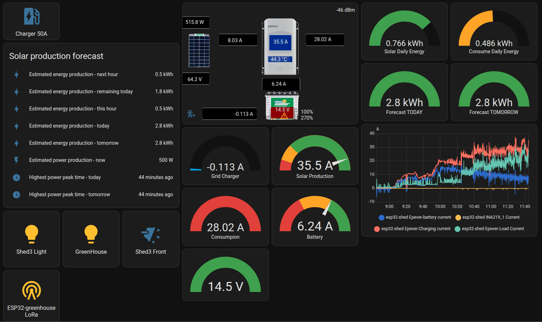Image resolution: width=542 pixels, height=322 pixels.
Task: Toggle the Shed3 Light bulb
Action: [x=32, y=234]
